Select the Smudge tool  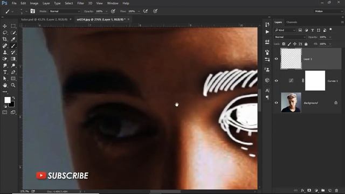pos(5,66)
